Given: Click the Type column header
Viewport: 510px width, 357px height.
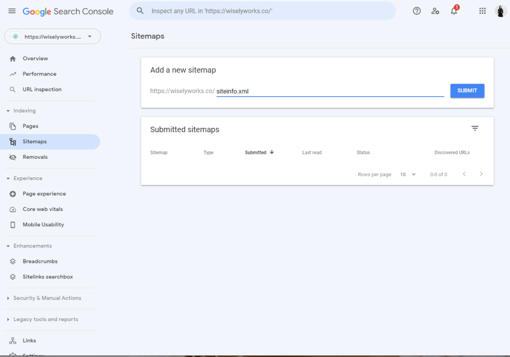Looking at the screenshot, I should coord(209,152).
